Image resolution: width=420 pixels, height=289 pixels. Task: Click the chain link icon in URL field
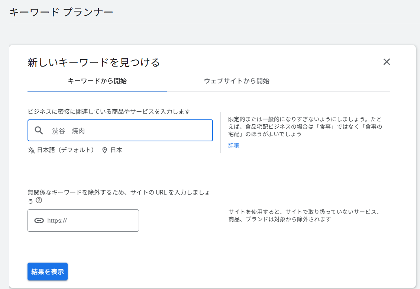tap(39, 221)
